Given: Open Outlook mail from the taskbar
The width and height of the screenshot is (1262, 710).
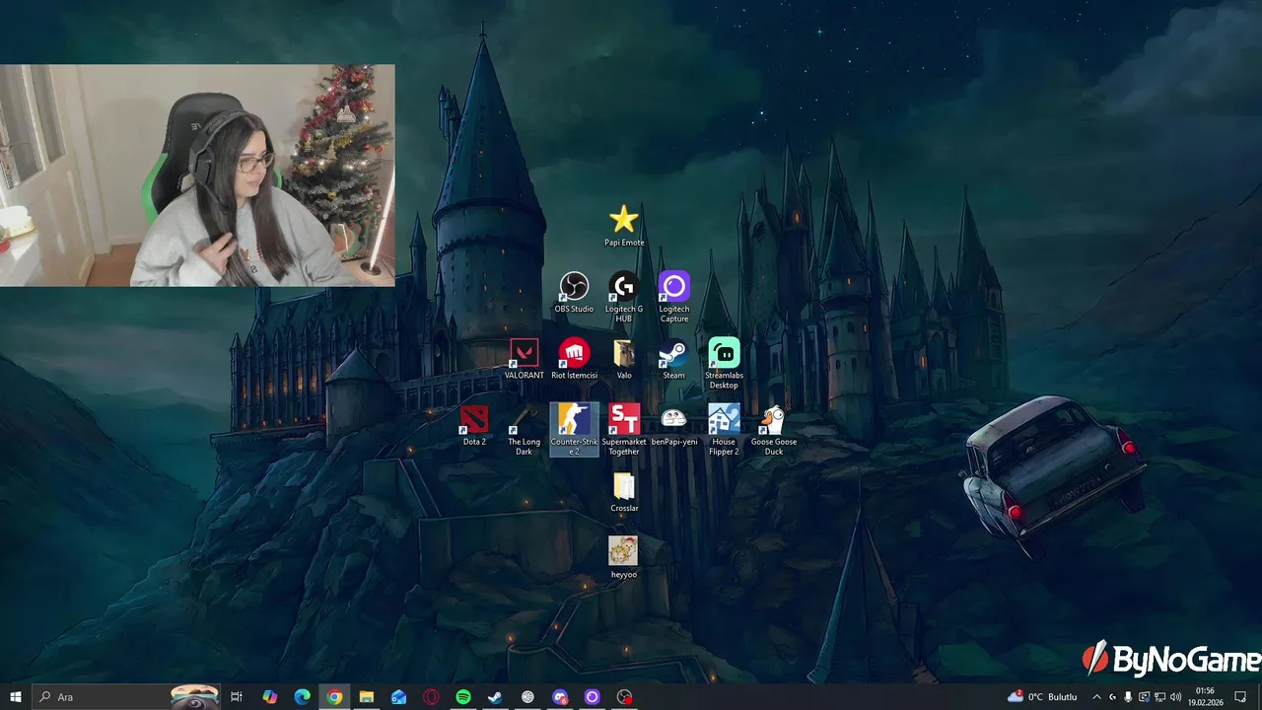Looking at the screenshot, I should pos(398,697).
